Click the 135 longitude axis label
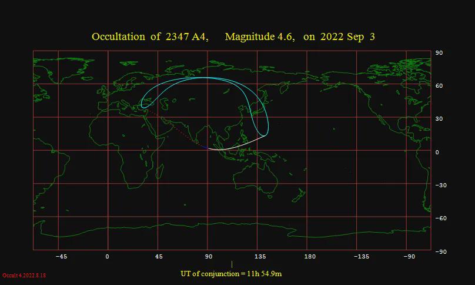The width and height of the screenshot is (475, 285). (x=260, y=257)
